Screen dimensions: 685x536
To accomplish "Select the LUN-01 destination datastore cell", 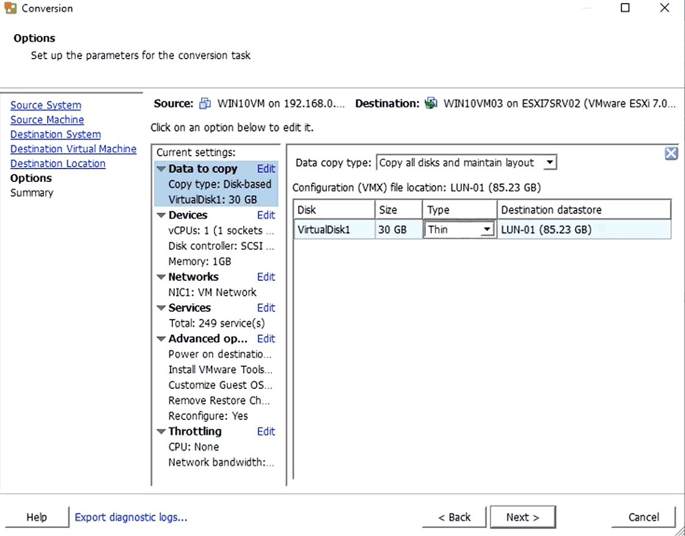I will pos(584,230).
